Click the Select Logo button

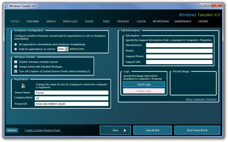[144, 84]
